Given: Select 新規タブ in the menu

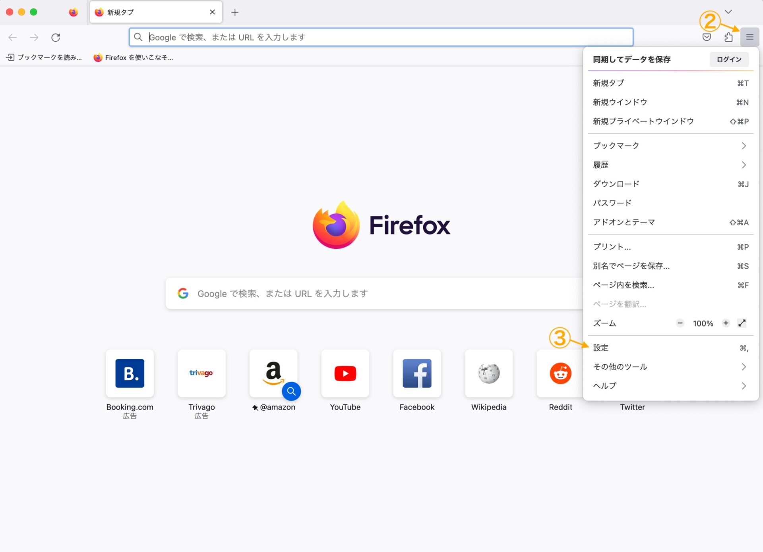Looking at the screenshot, I should (x=670, y=83).
